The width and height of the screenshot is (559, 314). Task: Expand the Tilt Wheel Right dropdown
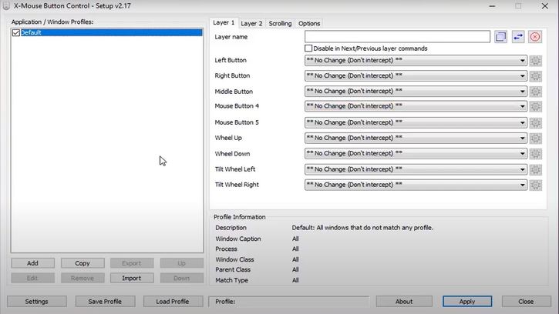[416, 185]
